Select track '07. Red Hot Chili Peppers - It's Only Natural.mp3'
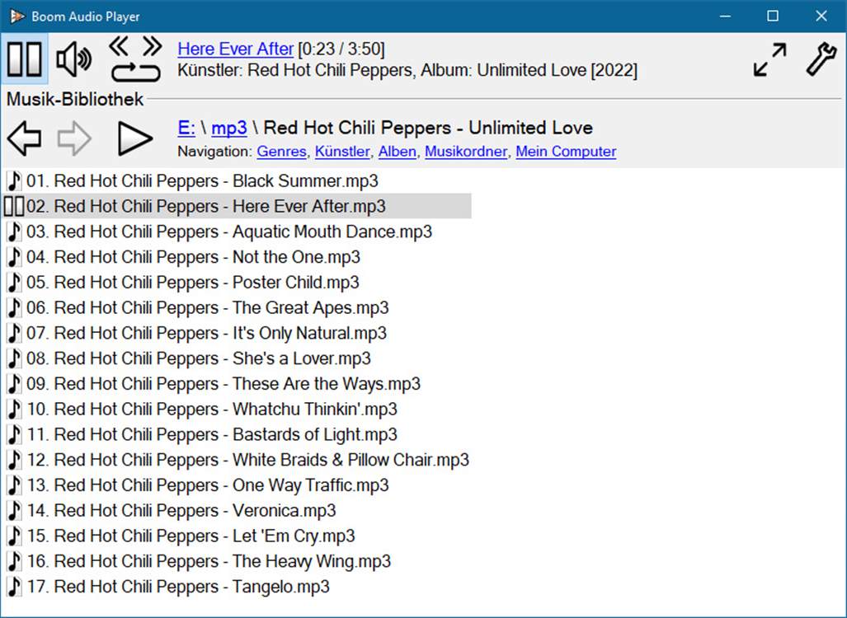The image size is (847, 618). coord(206,333)
